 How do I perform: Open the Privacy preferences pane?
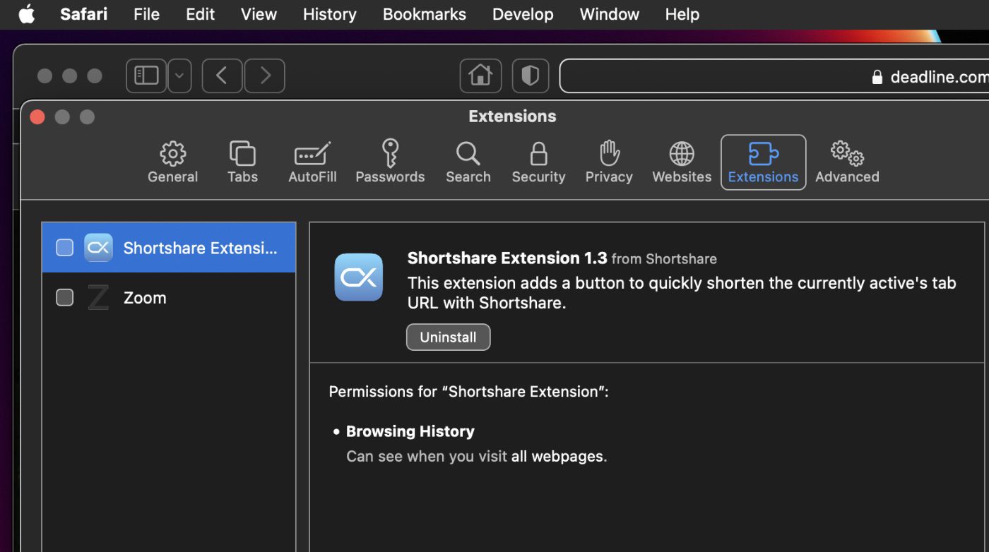pyautogui.click(x=608, y=162)
